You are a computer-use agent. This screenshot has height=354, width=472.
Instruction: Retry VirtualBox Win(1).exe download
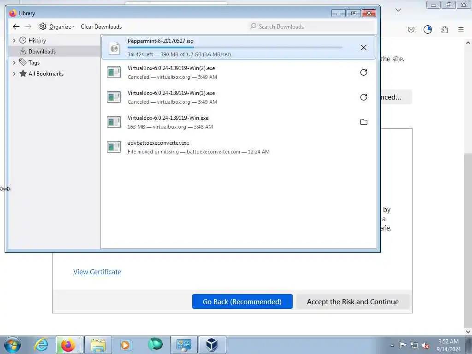pyautogui.click(x=364, y=97)
